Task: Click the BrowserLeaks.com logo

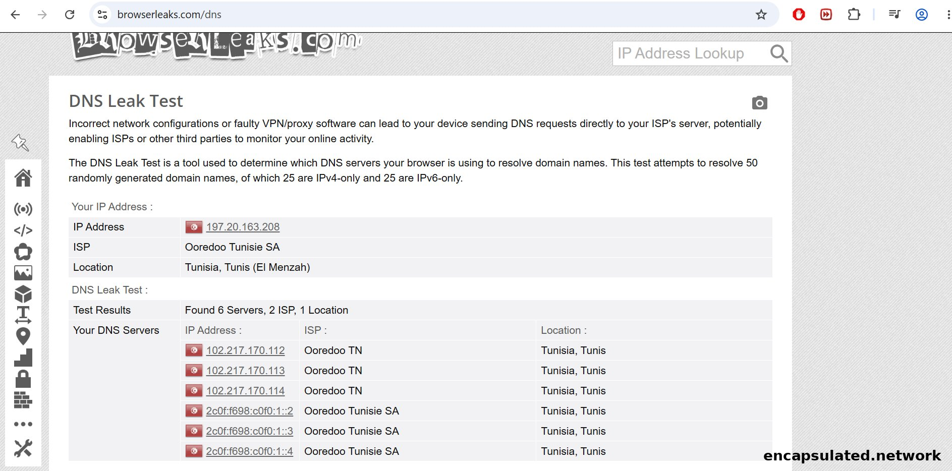Action: tap(217, 46)
